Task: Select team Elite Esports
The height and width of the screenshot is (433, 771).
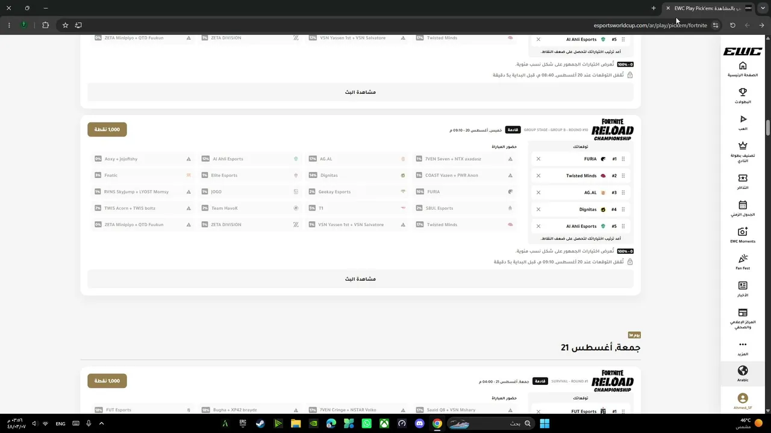Action: click(250, 176)
